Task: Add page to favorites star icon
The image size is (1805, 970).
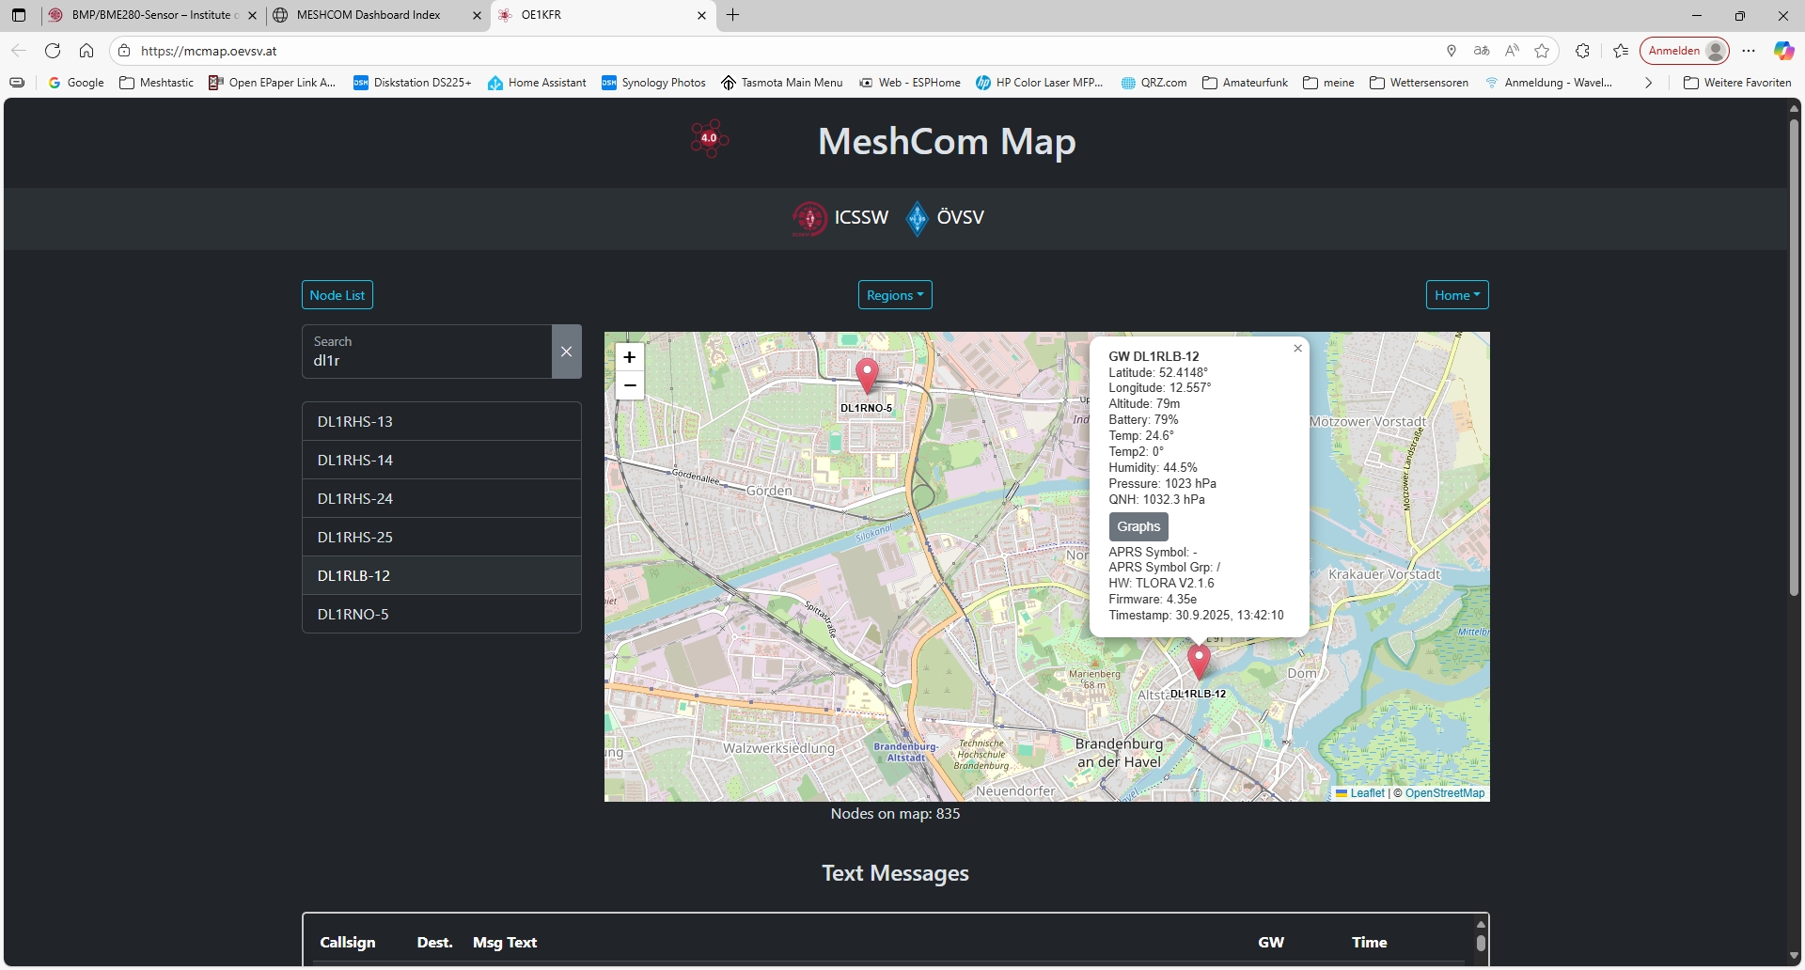Action: point(1542,51)
